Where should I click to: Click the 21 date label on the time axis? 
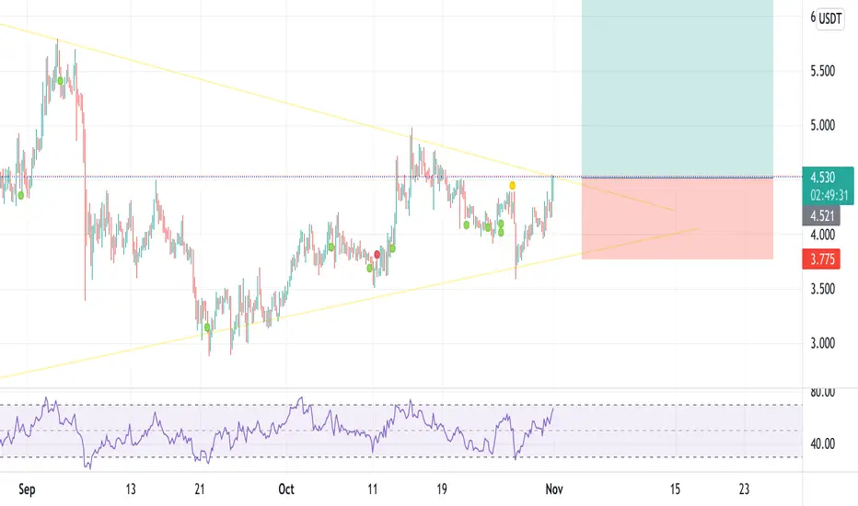point(200,489)
